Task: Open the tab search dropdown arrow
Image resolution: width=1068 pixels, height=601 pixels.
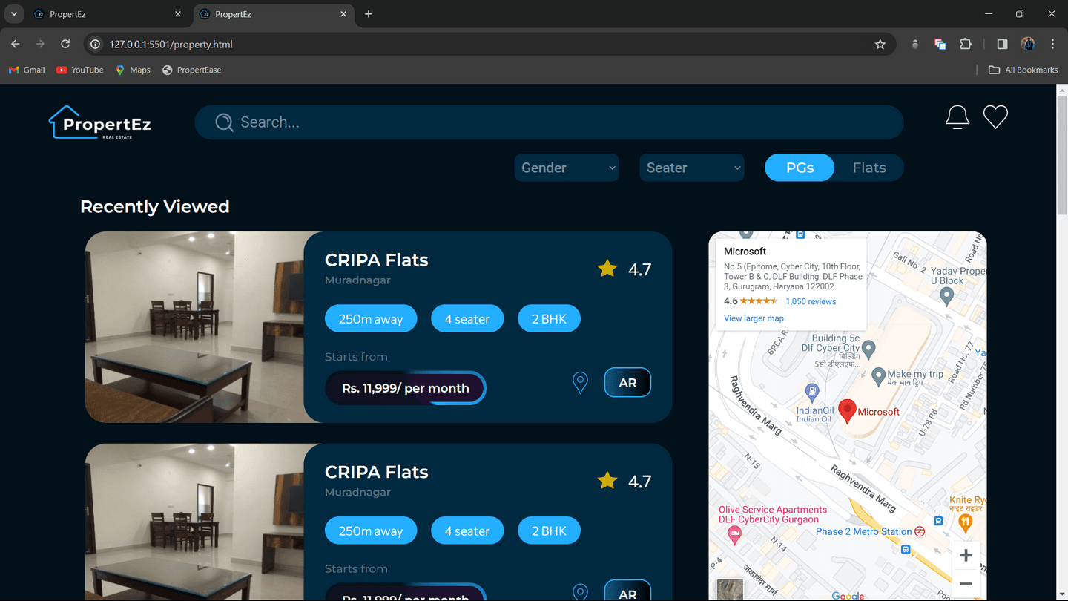Action: (13, 14)
